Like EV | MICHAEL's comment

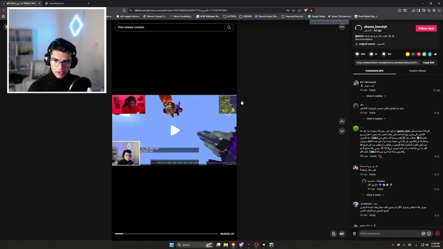click(x=435, y=90)
